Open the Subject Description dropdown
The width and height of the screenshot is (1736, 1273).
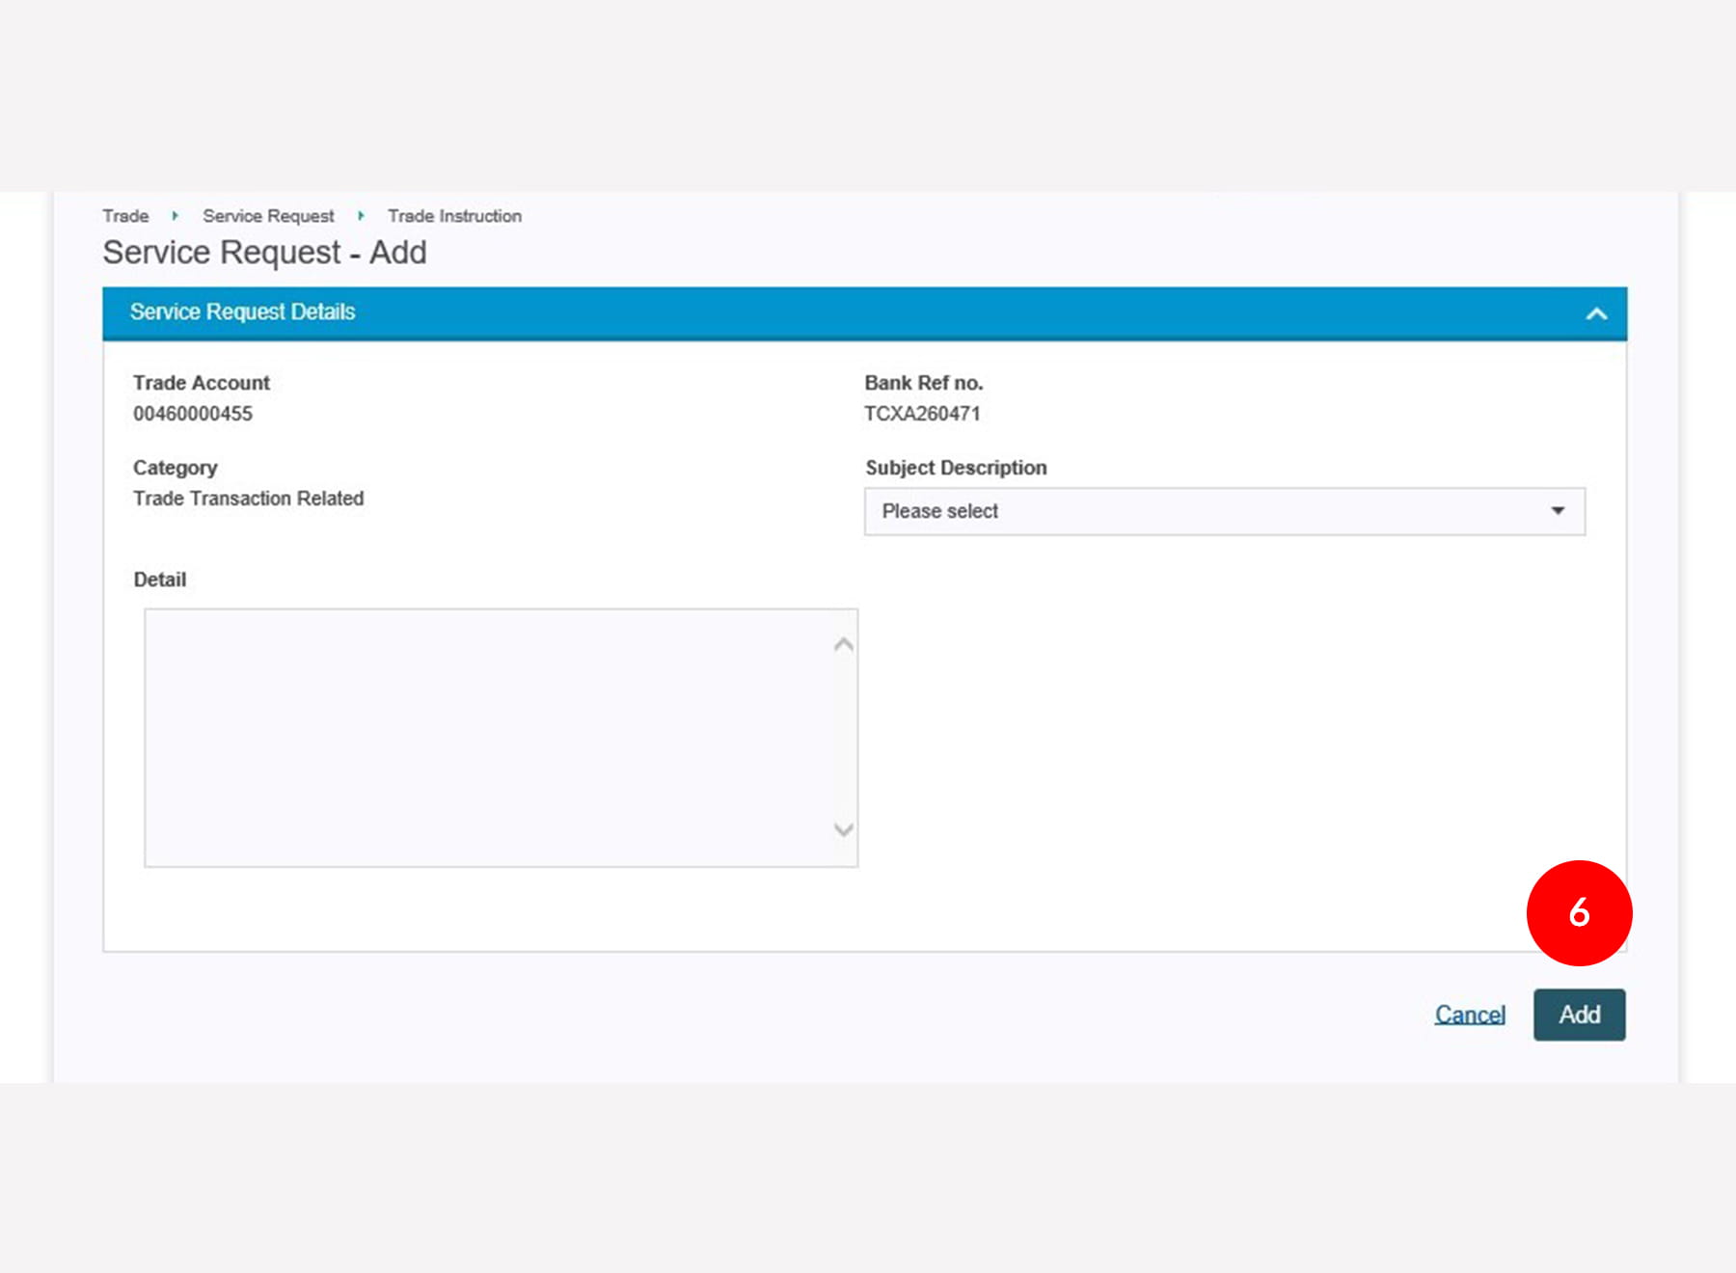click(x=1224, y=511)
